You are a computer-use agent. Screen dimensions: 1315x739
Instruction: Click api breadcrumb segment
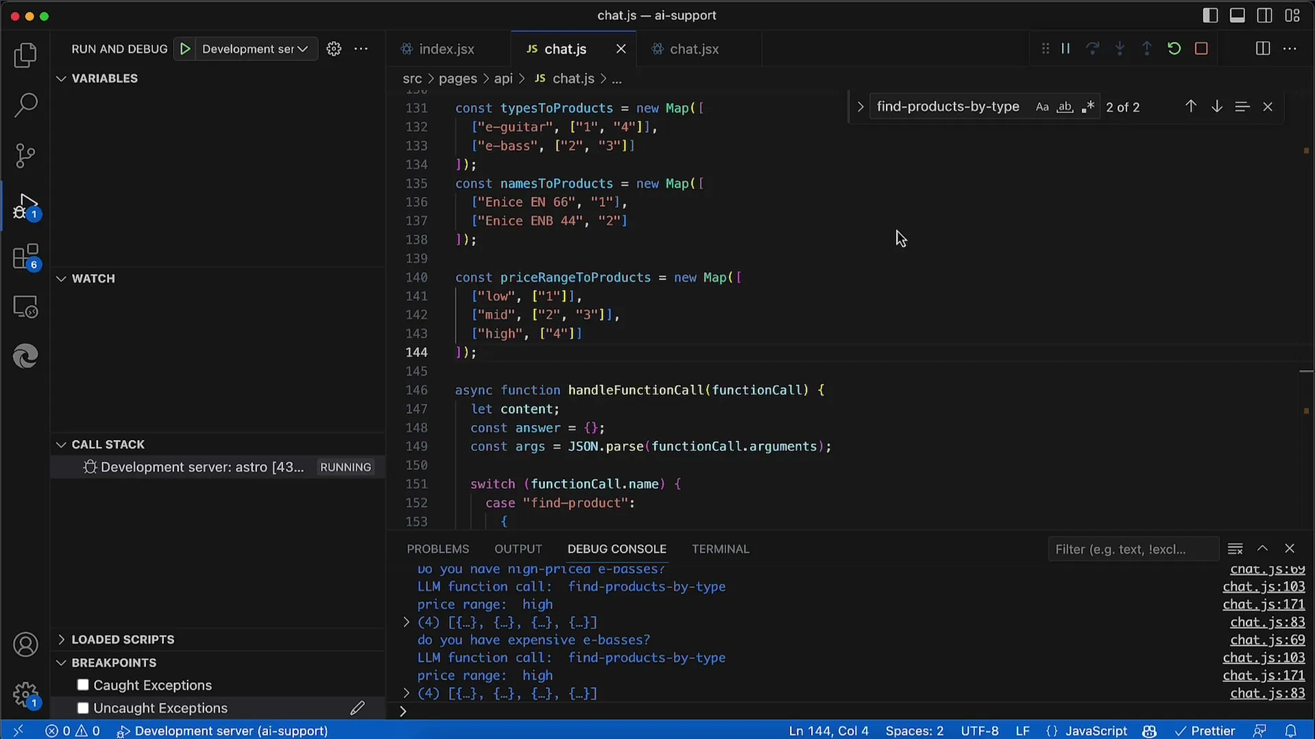click(503, 79)
